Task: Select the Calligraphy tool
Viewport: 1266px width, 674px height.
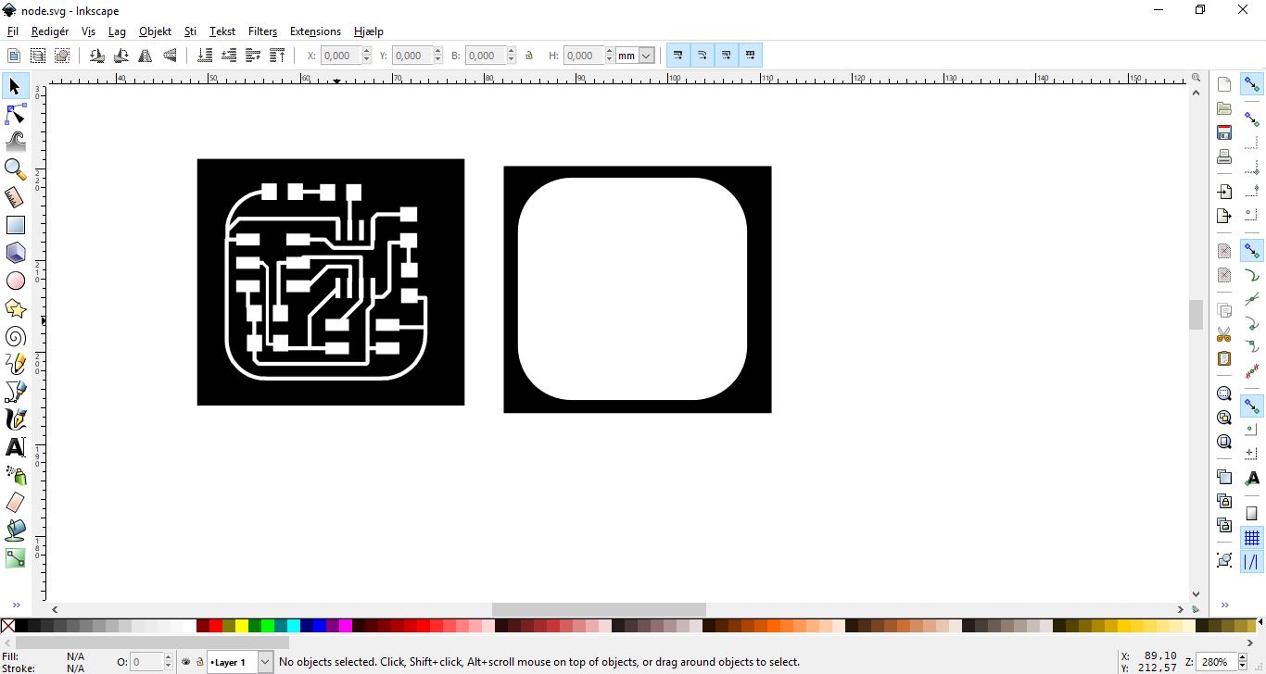Action: [x=15, y=419]
